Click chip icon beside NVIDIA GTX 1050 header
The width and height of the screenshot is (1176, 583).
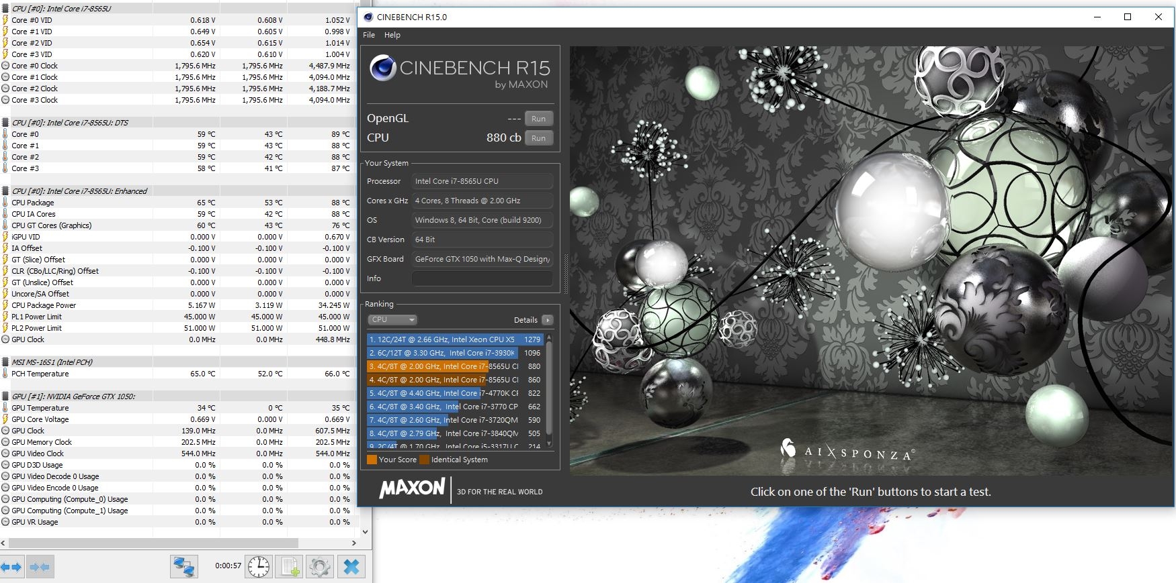[x=5, y=396]
